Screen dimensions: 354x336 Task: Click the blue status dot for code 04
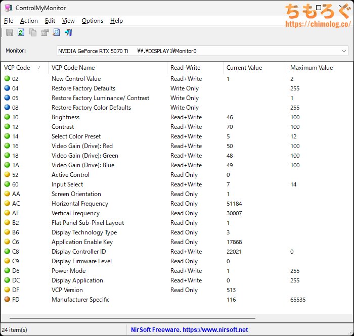point(7,88)
